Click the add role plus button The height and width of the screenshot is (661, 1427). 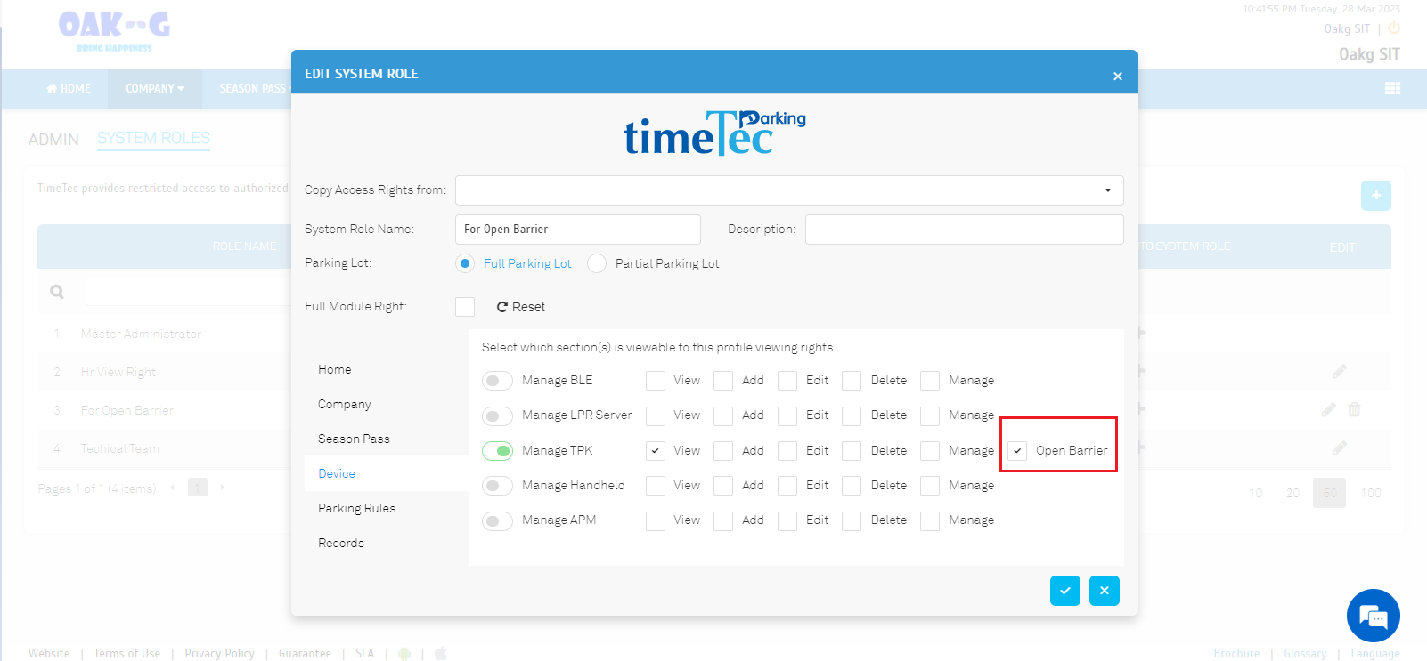pyautogui.click(x=1376, y=196)
